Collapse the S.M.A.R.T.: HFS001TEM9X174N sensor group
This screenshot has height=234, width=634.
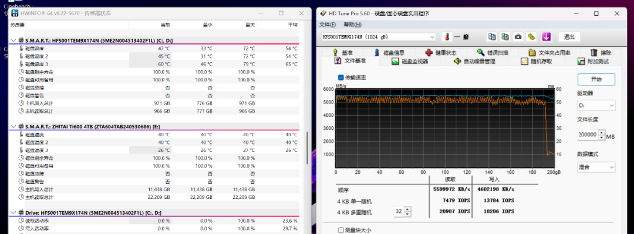click(14, 41)
